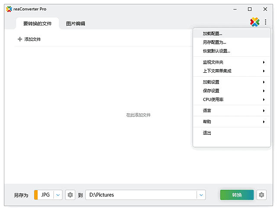Expand the JPG format dropdown arrow
This screenshot has width=277, height=210.
tap(58, 195)
